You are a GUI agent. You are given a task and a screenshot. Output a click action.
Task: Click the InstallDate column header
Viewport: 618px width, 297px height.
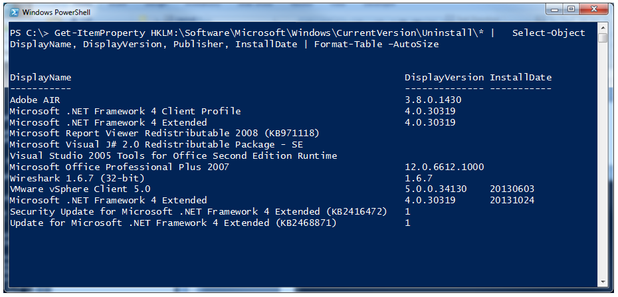click(x=521, y=78)
